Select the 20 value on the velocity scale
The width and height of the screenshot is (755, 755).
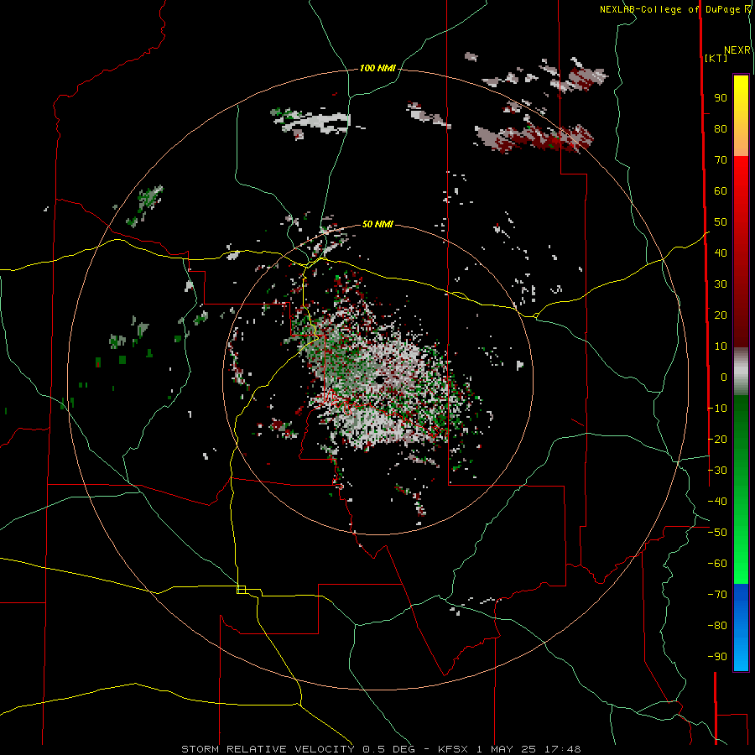pyautogui.click(x=721, y=315)
